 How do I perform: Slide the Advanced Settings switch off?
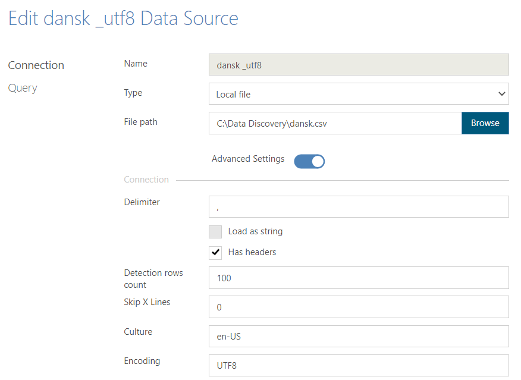click(x=309, y=161)
